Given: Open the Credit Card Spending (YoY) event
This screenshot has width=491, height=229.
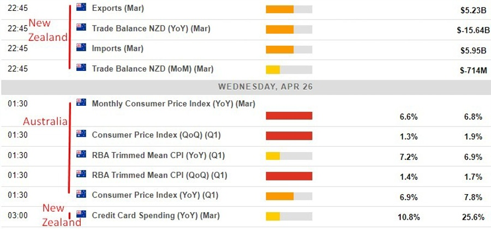Looking at the screenshot, I should (148, 215).
